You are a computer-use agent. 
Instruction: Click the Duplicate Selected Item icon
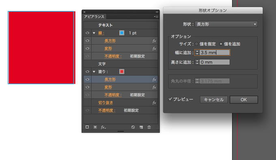point(141,127)
